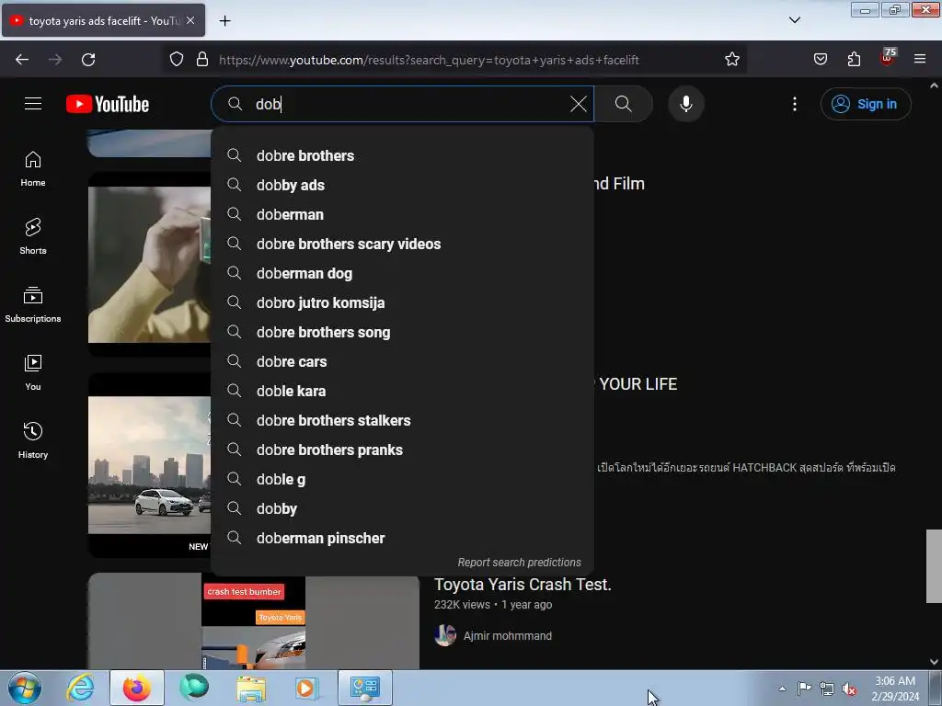Image resolution: width=942 pixels, height=706 pixels.
Task: Open a new tab with the plus button
Action: point(224,21)
